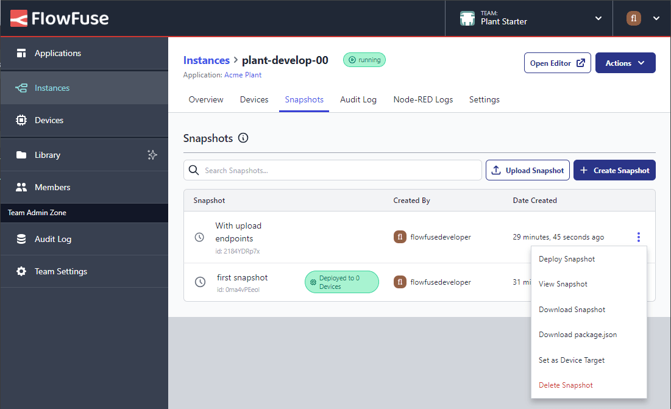This screenshot has height=409, width=671.
Task: Choose Deploy Snapshot from the menu
Action: 566,258
